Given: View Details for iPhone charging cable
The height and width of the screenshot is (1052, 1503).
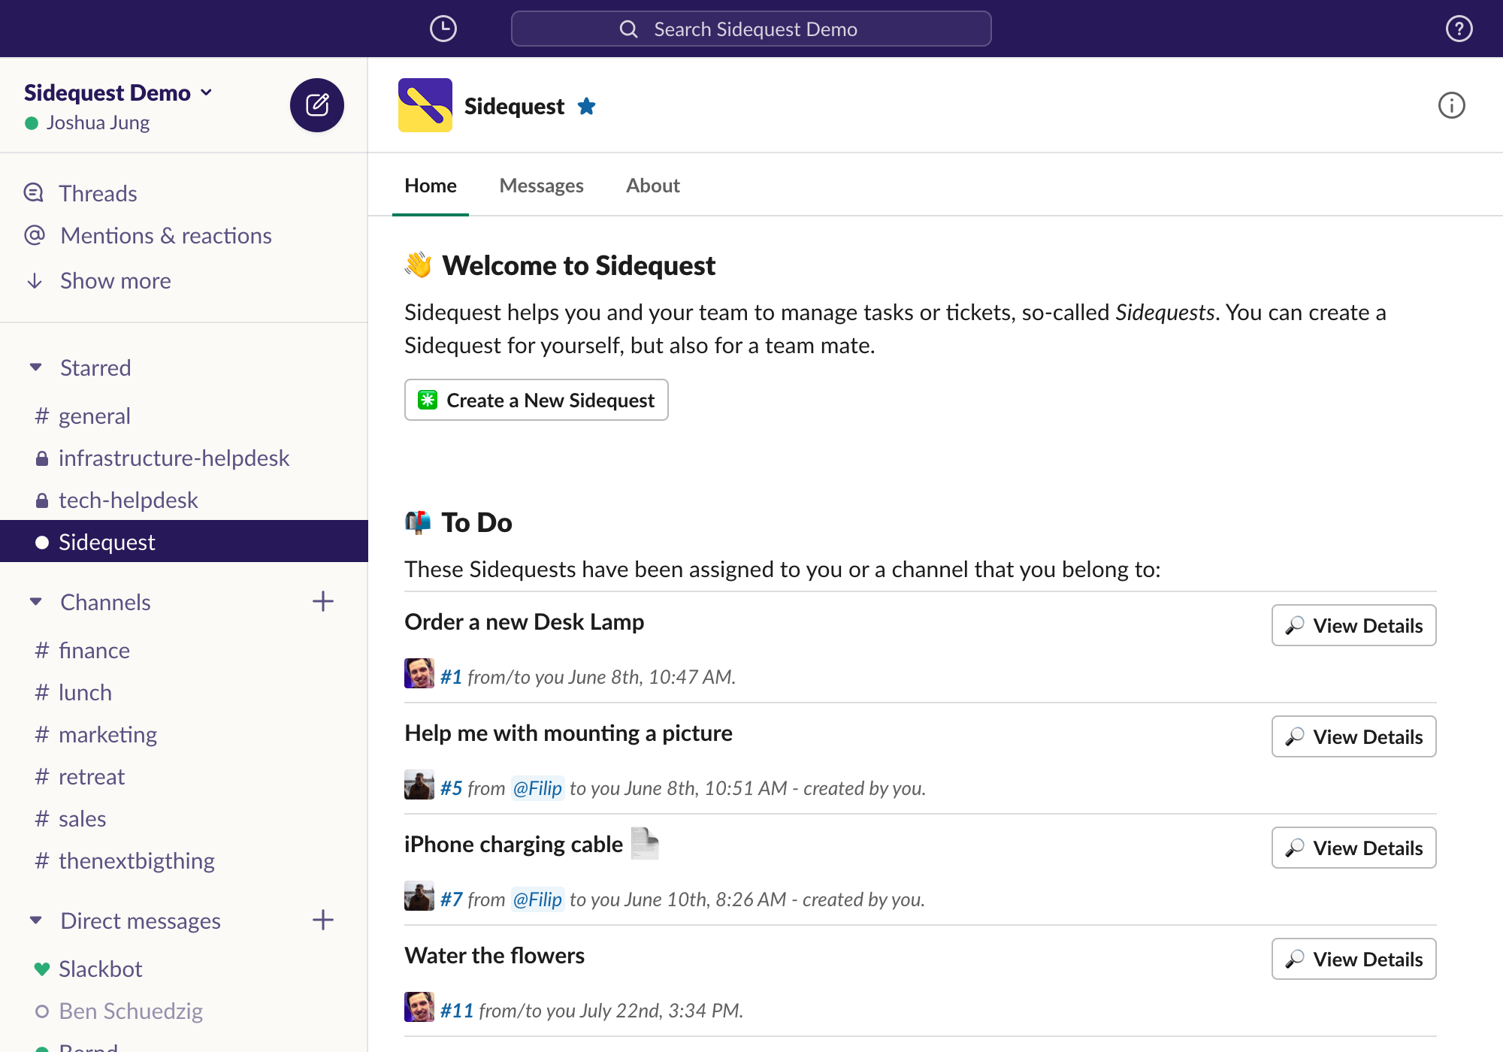Looking at the screenshot, I should (1354, 848).
